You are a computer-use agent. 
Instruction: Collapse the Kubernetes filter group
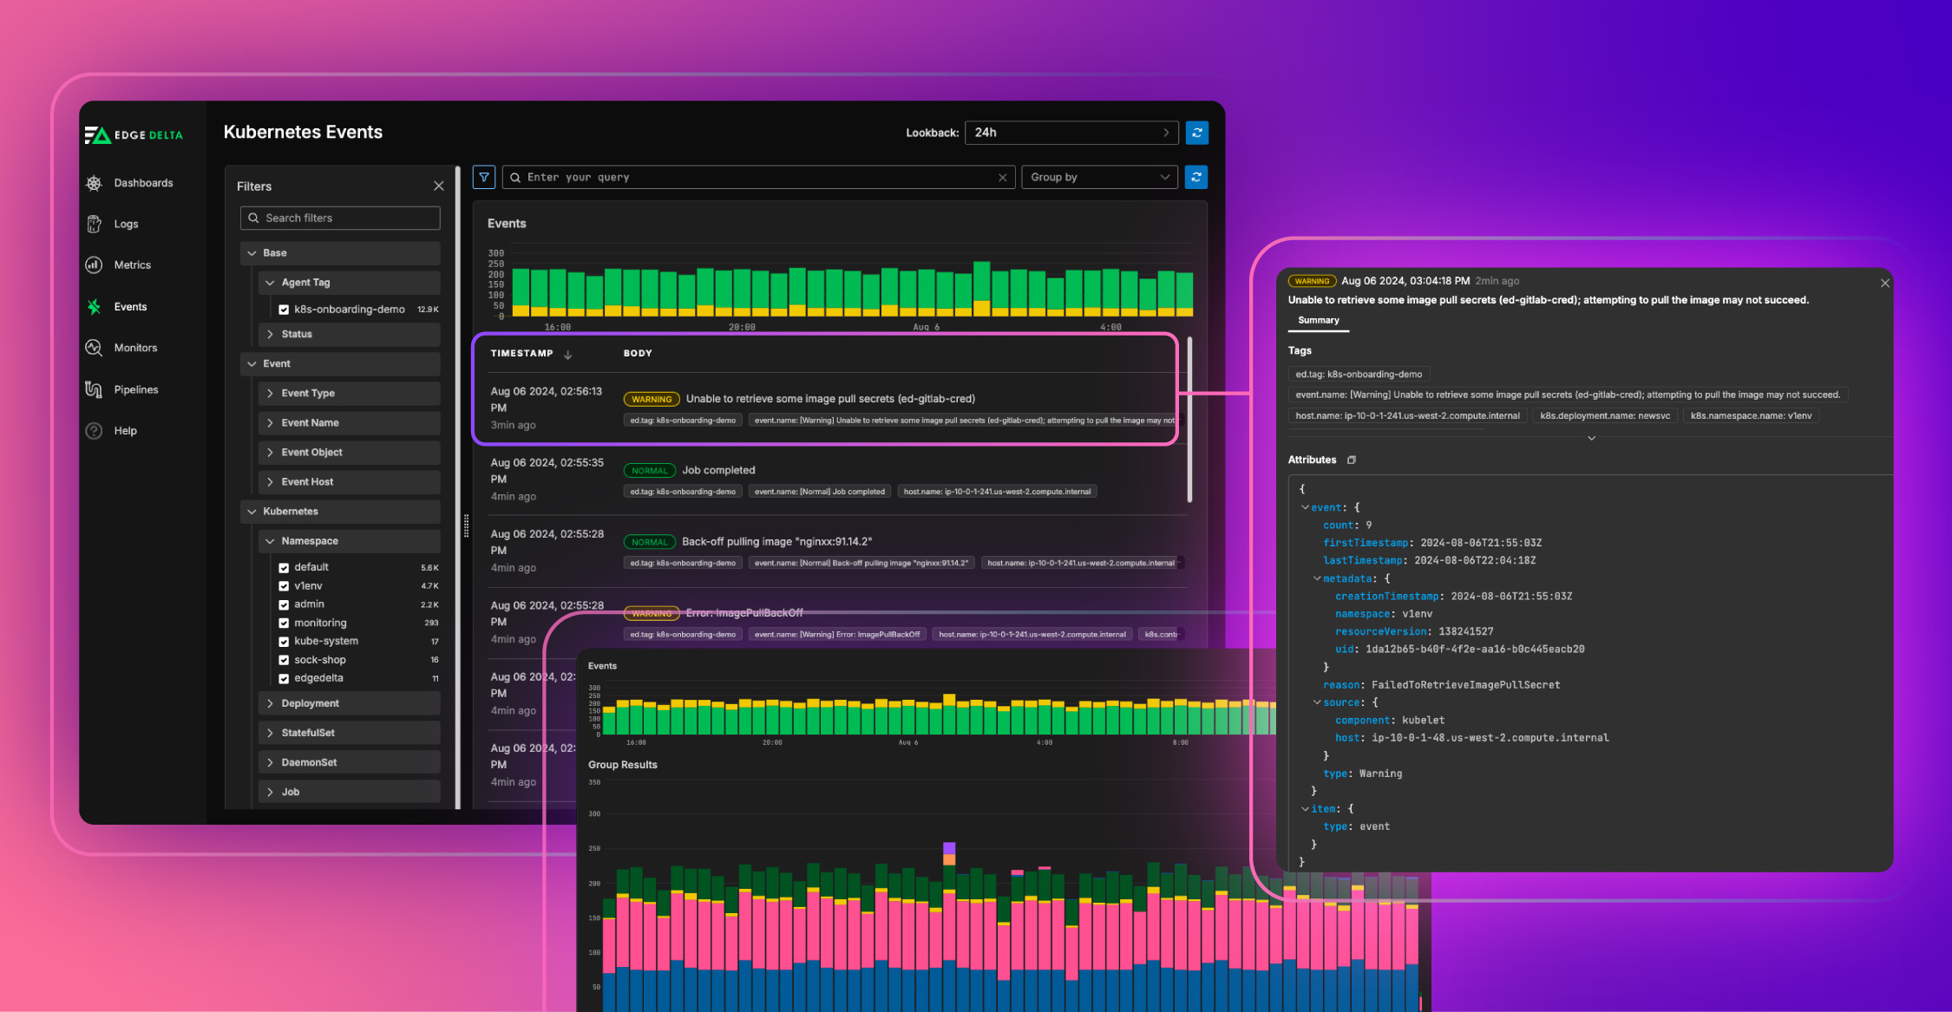pos(252,511)
